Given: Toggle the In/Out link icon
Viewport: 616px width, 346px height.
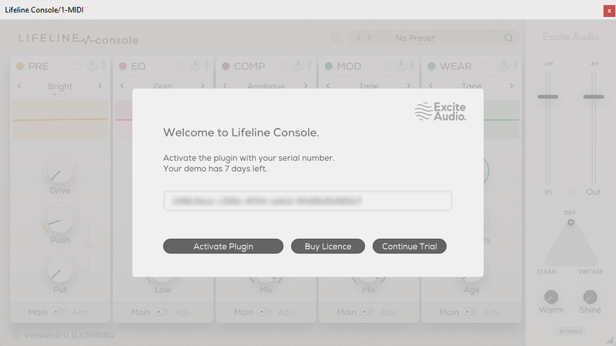Looking at the screenshot, I should 570,193.
